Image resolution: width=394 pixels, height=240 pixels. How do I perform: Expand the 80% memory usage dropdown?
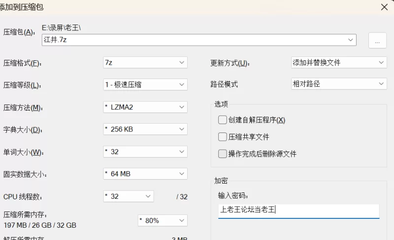click(163, 220)
